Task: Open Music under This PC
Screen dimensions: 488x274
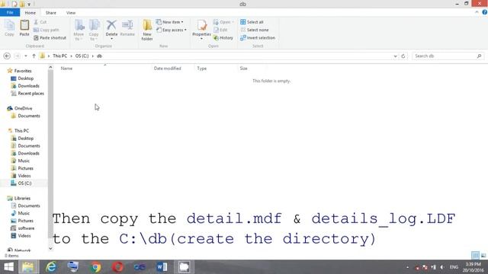Action: pyautogui.click(x=24, y=161)
